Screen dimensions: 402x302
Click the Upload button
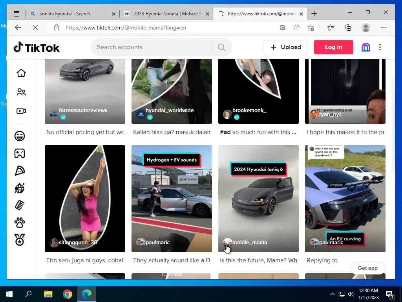coord(285,47)
